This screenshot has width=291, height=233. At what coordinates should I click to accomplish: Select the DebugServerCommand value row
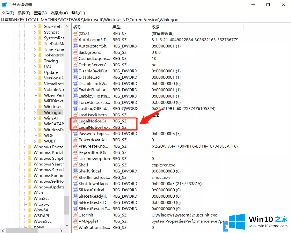tap(158, 65)
